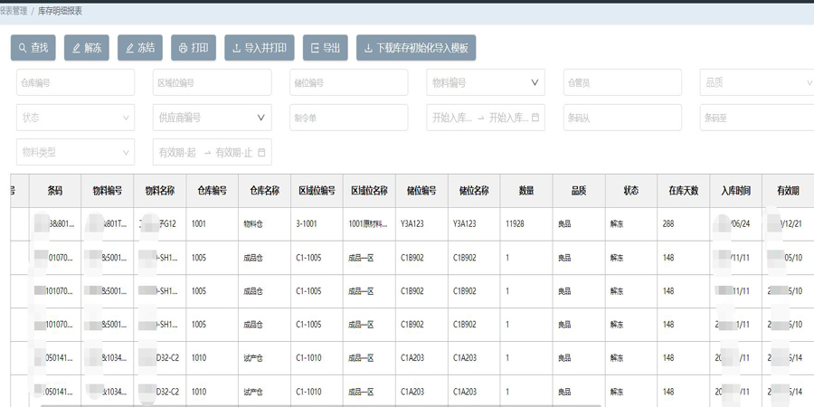This screenshot has height=407, width=814.
Task: Click the 导出 export button
Action: tap(325, 48)
